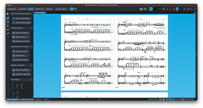Add new tab with plus icon
The image size is (203, 108).
pyautogui.click(x=194, y=13)
